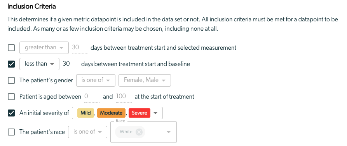This screenshot has width=347, height=146.
Task: Click the Race dropdown arrow icon
Action: click(169, 132)
